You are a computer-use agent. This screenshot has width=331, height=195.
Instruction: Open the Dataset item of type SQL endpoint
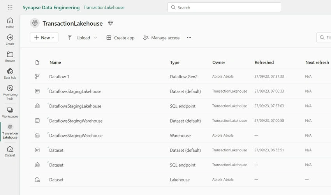[x=56, y=165]
